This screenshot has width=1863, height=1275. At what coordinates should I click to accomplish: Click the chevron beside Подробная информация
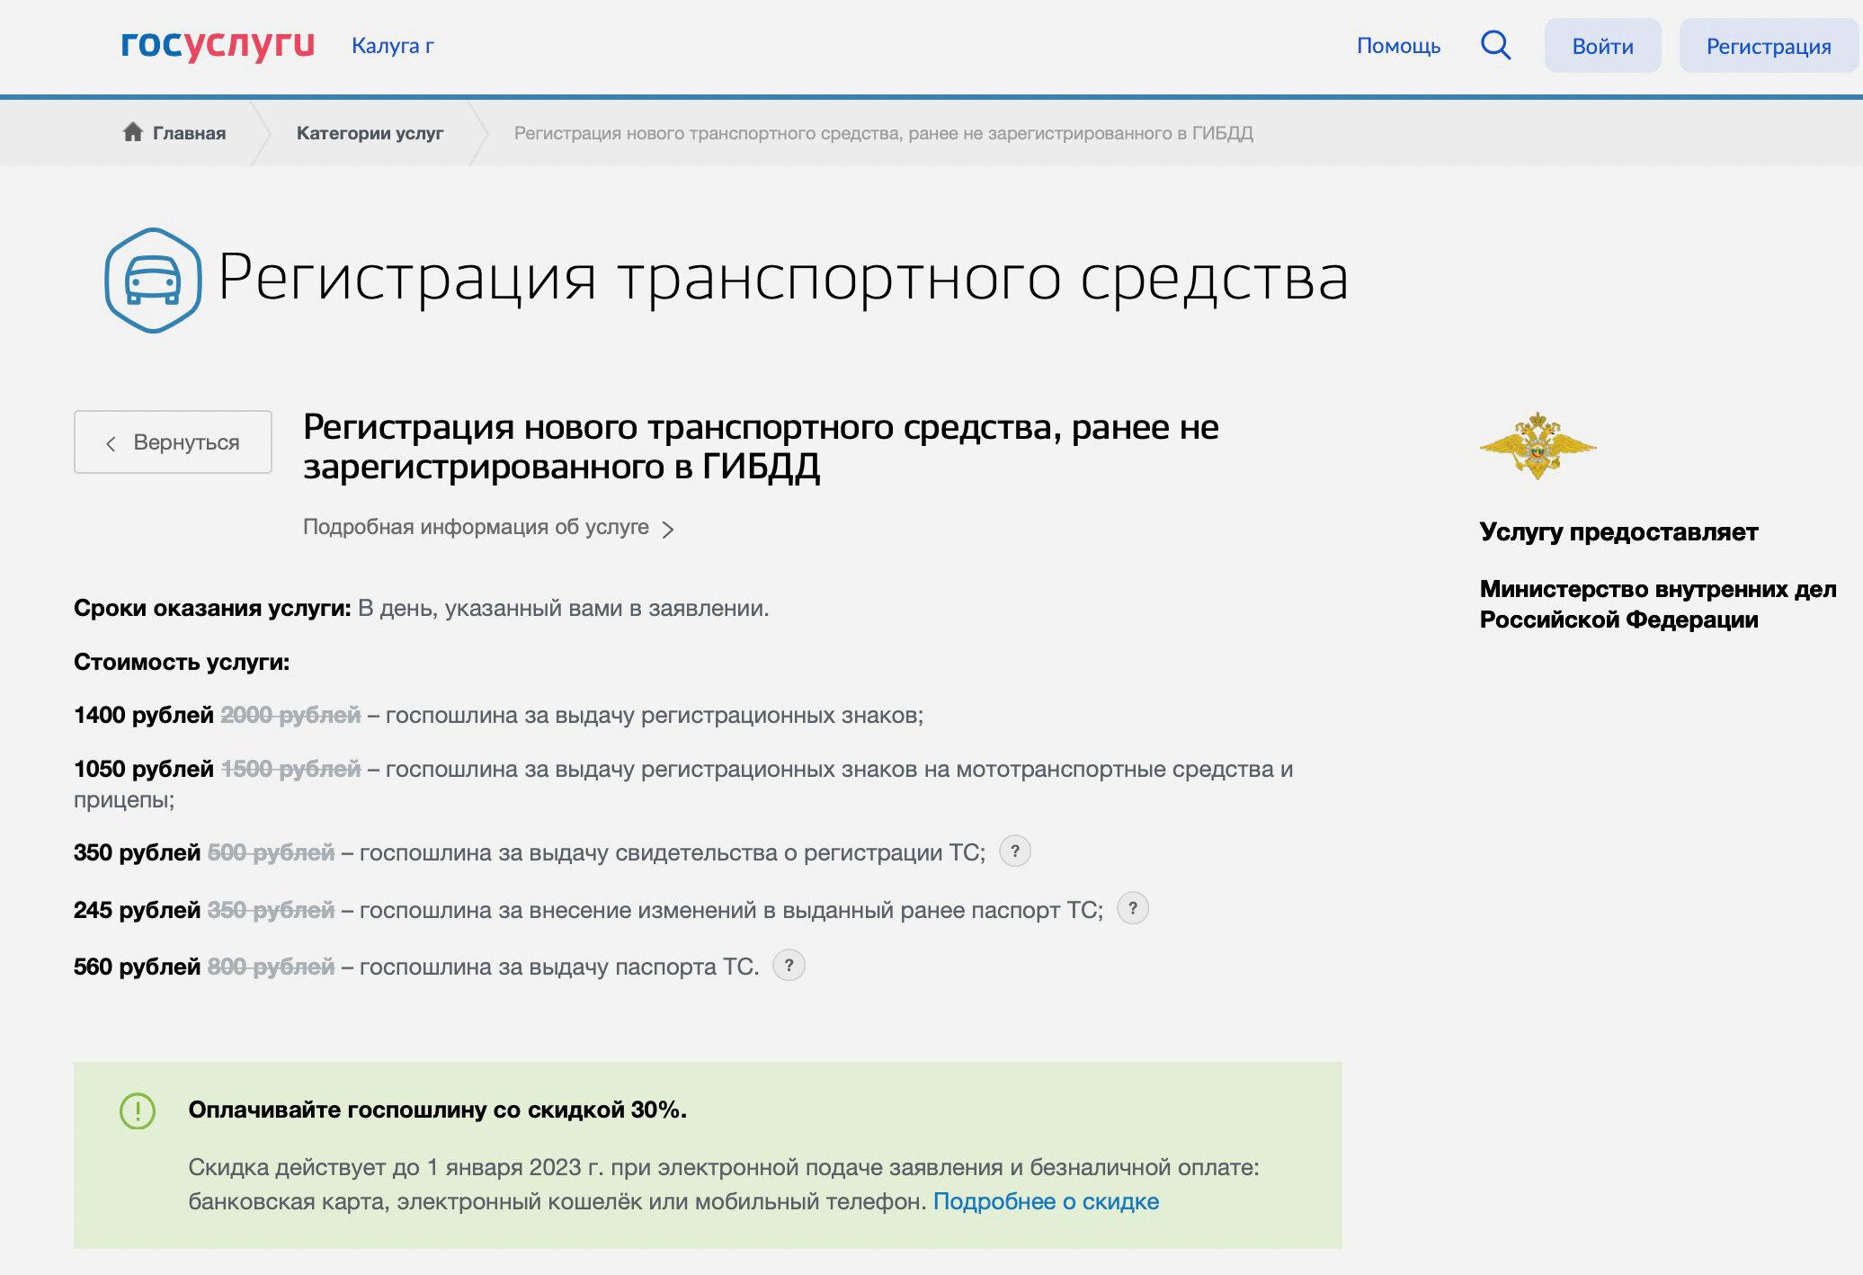[668, 529]
